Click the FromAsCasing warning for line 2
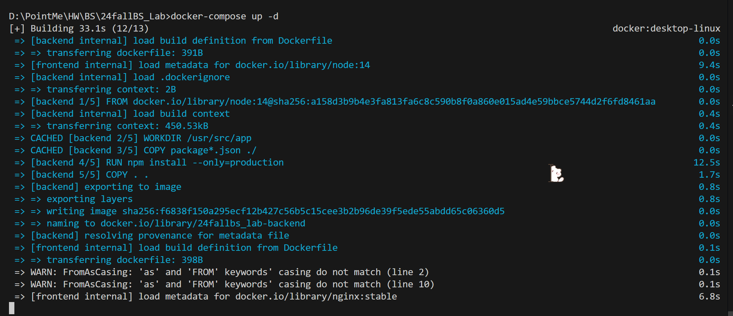 click(x=229, y=272)
